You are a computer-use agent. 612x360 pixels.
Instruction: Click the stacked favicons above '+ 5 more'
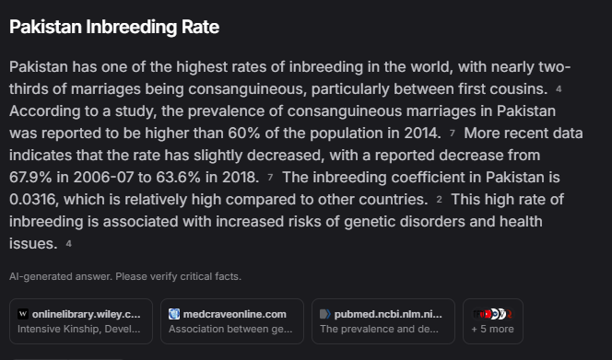click(x=492, y=314)
